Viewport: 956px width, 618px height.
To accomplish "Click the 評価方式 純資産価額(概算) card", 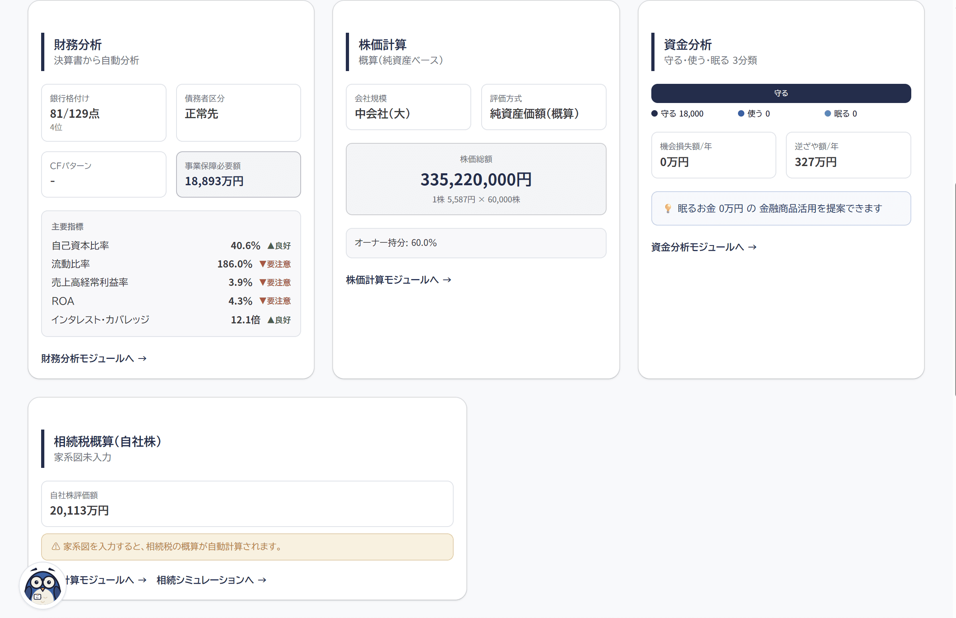I will coord(543,107).
